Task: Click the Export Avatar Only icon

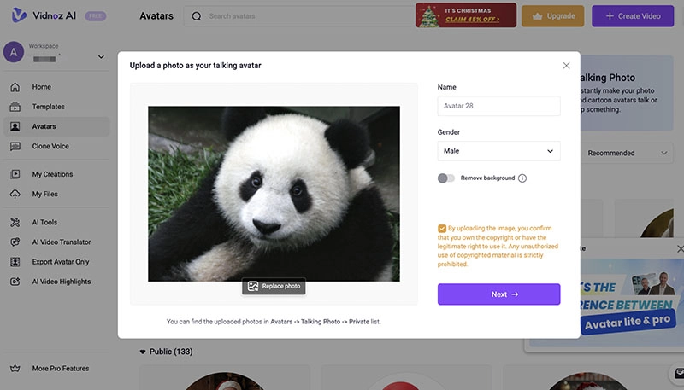Action: point(15,261)
